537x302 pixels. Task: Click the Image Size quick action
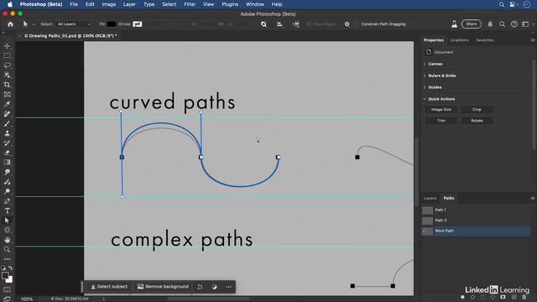pos(441,110)
